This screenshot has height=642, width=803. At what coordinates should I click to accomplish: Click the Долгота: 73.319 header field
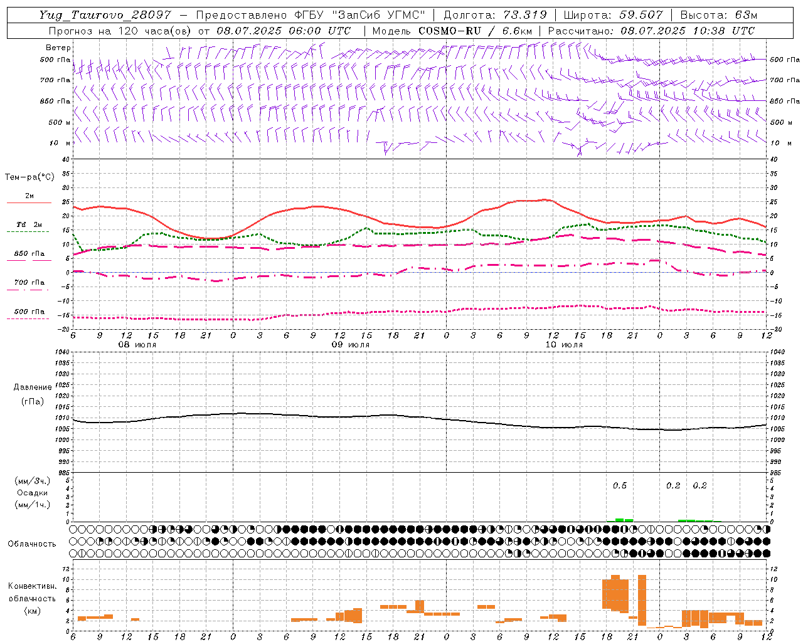[495, 15]
